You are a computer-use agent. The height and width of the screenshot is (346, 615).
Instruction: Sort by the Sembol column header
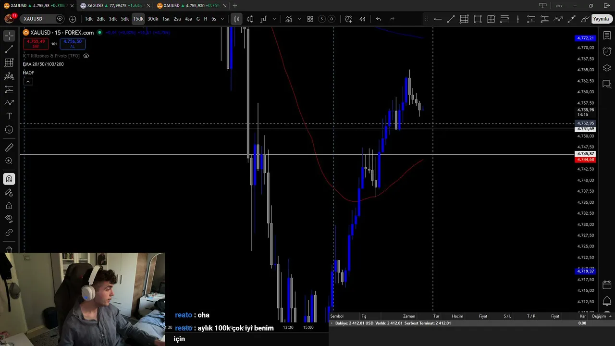(x=337, y=316)
